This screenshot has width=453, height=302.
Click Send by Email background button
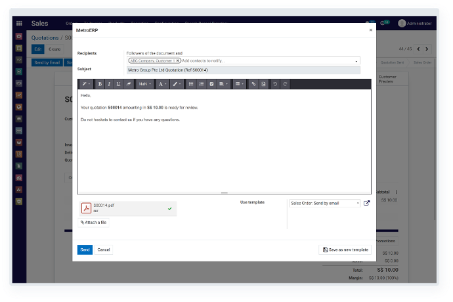tap(47, 62)
